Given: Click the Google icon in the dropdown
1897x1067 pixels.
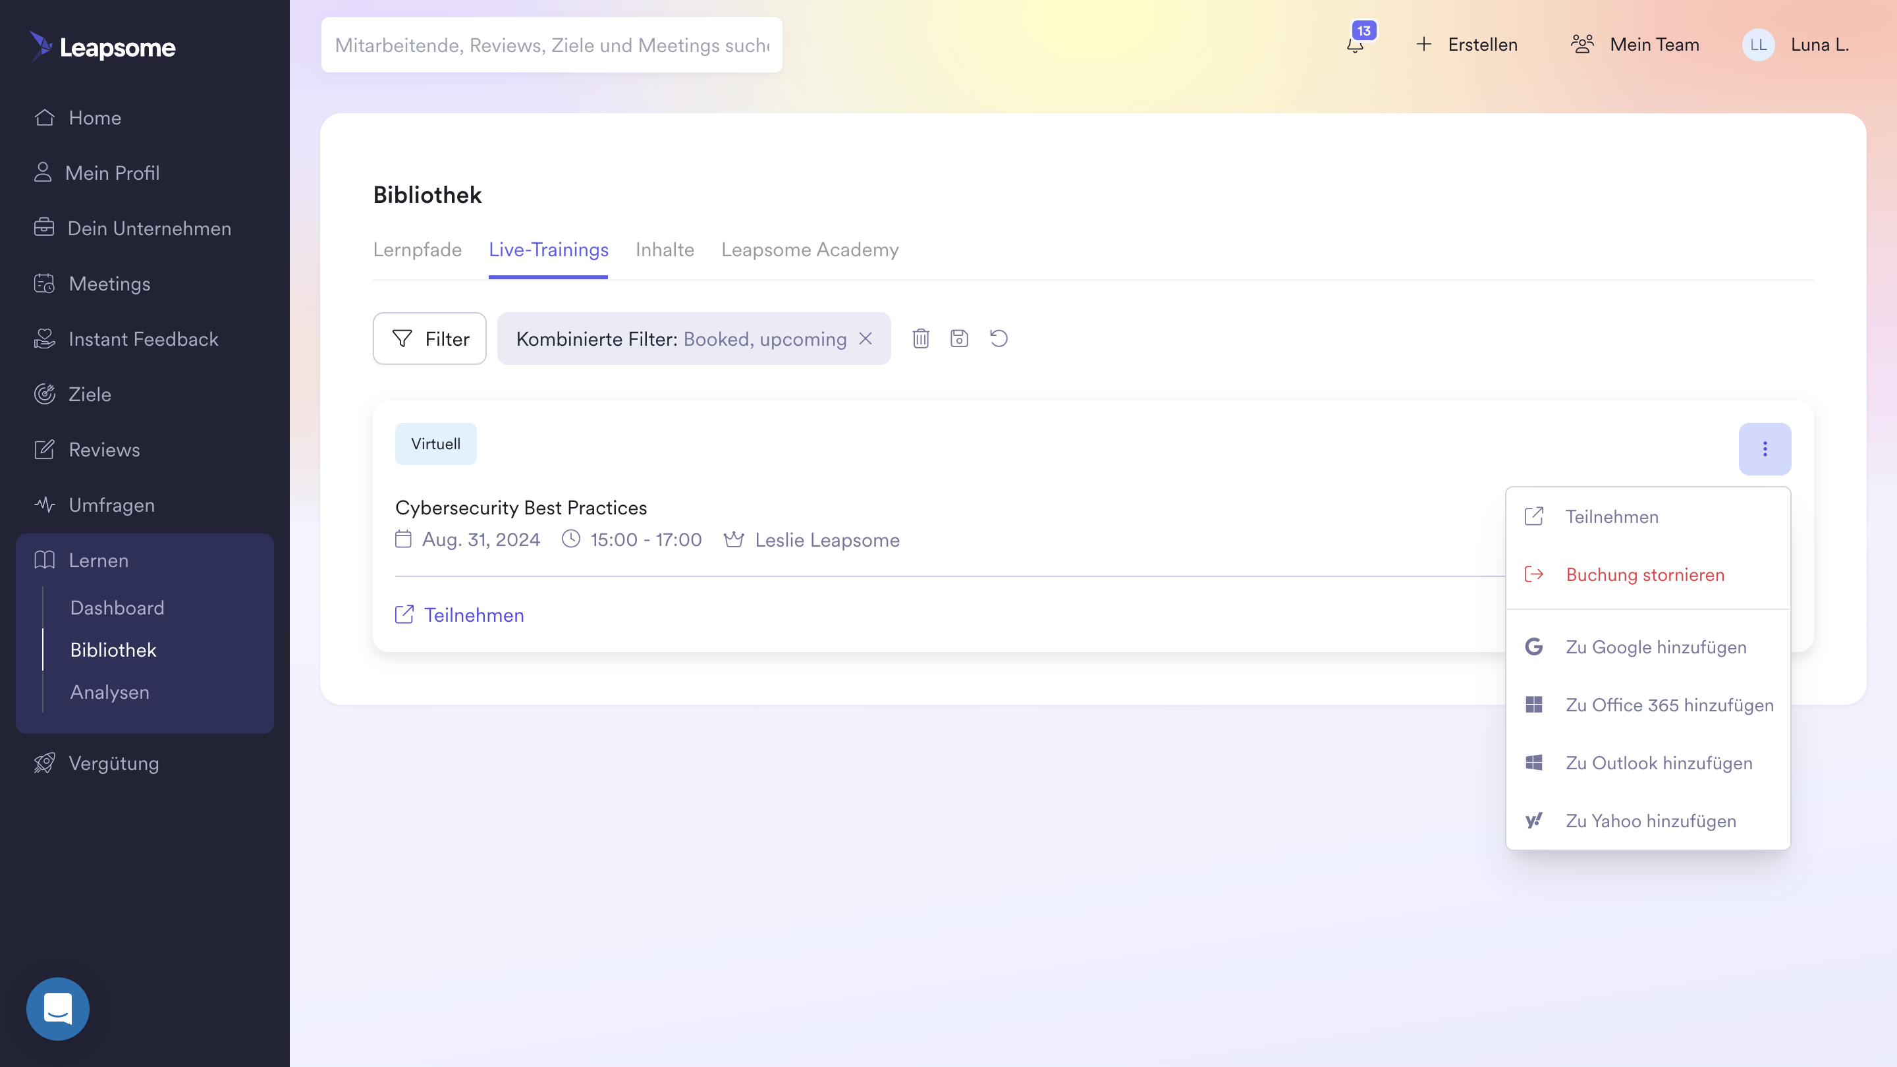Looking at the screenshot, I should pos(1534,647).
